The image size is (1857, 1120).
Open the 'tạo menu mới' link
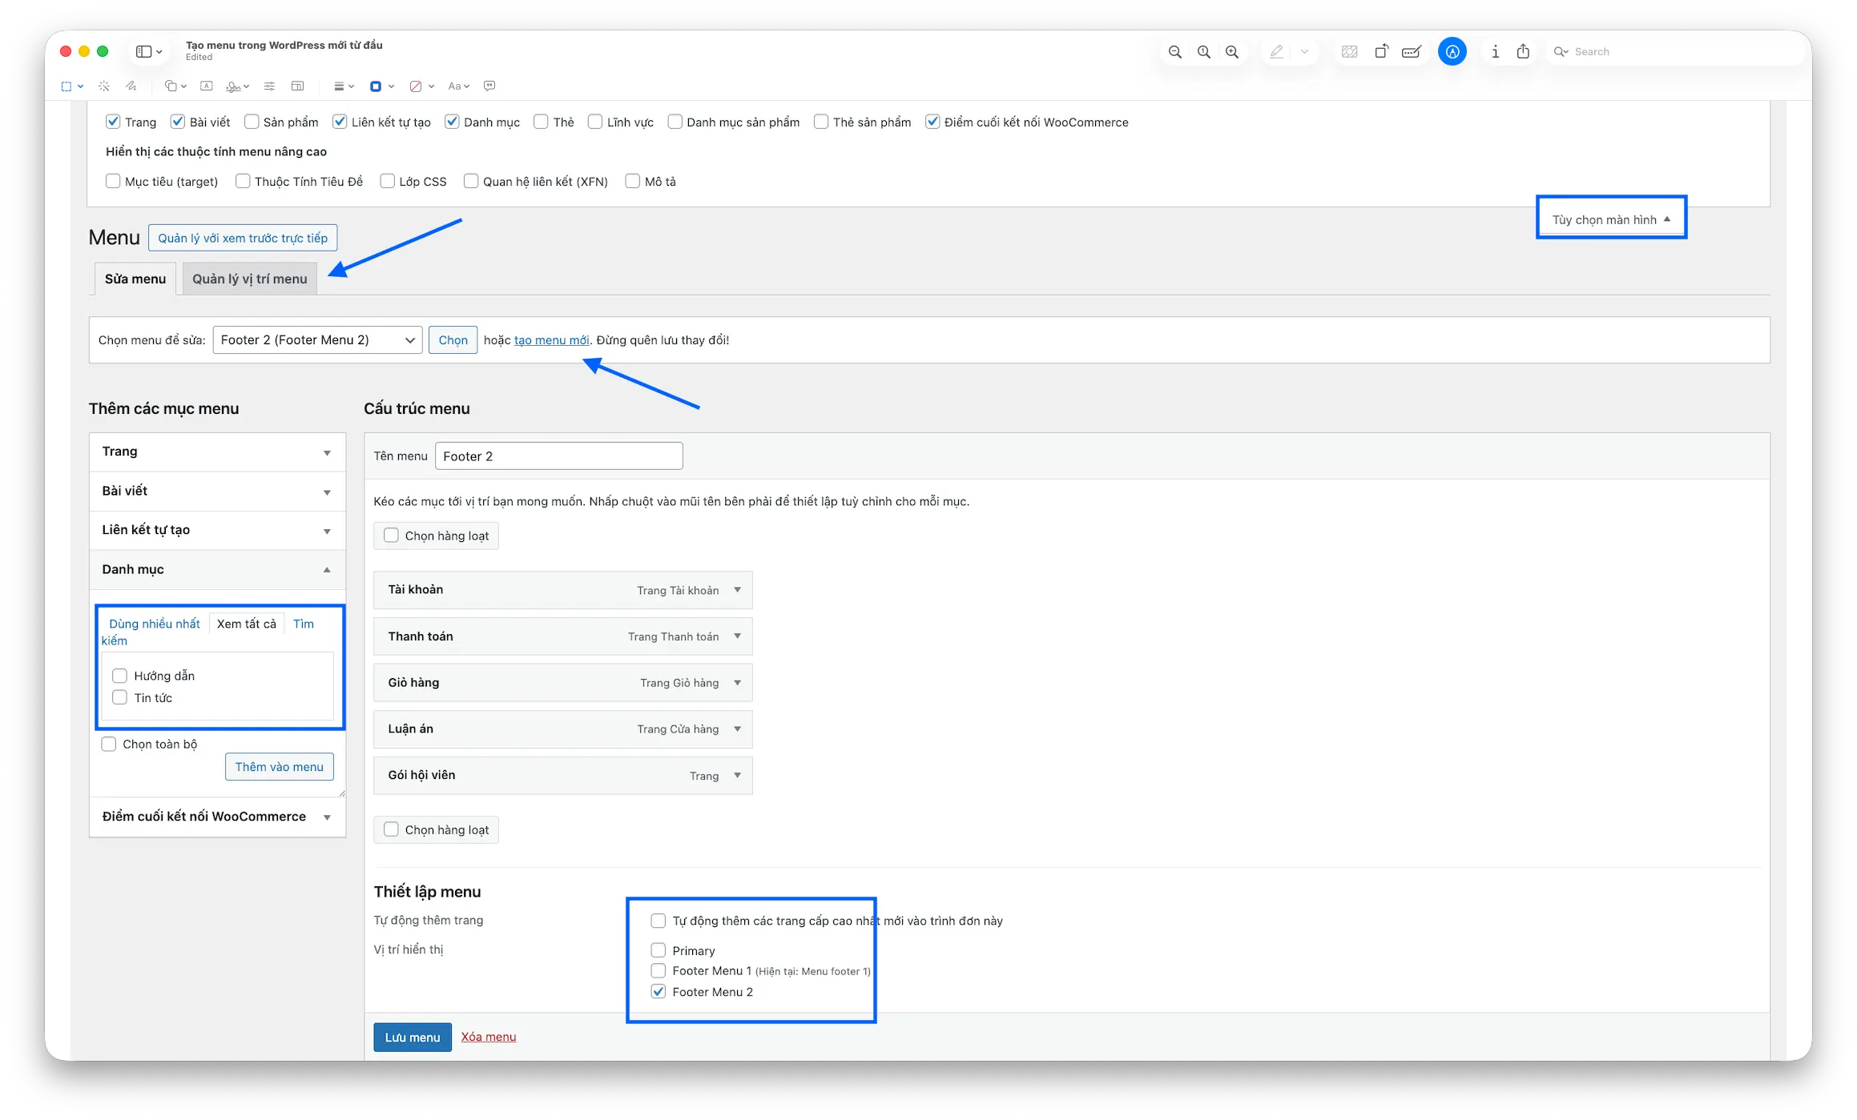coord(552,339)
